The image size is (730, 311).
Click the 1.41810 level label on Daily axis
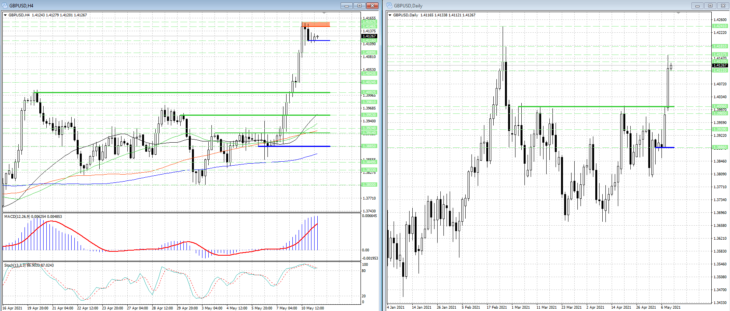tap(720, 46)
